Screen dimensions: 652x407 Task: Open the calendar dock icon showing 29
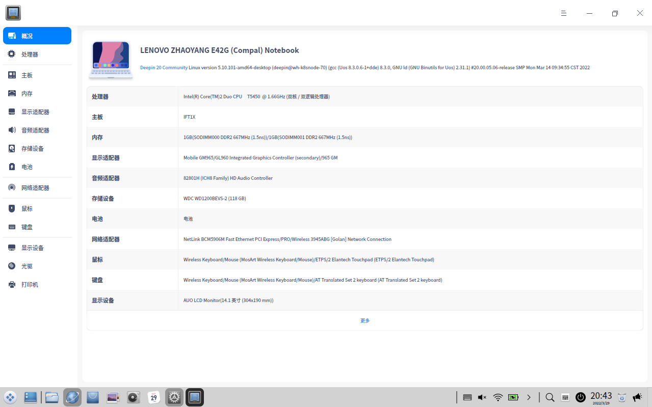154,397
